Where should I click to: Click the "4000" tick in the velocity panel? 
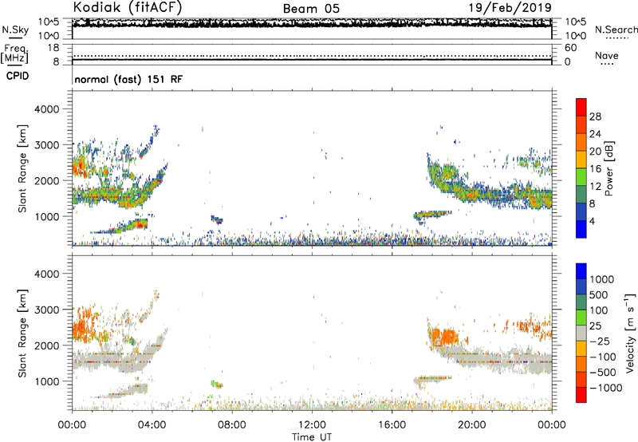tap(47, 274)
